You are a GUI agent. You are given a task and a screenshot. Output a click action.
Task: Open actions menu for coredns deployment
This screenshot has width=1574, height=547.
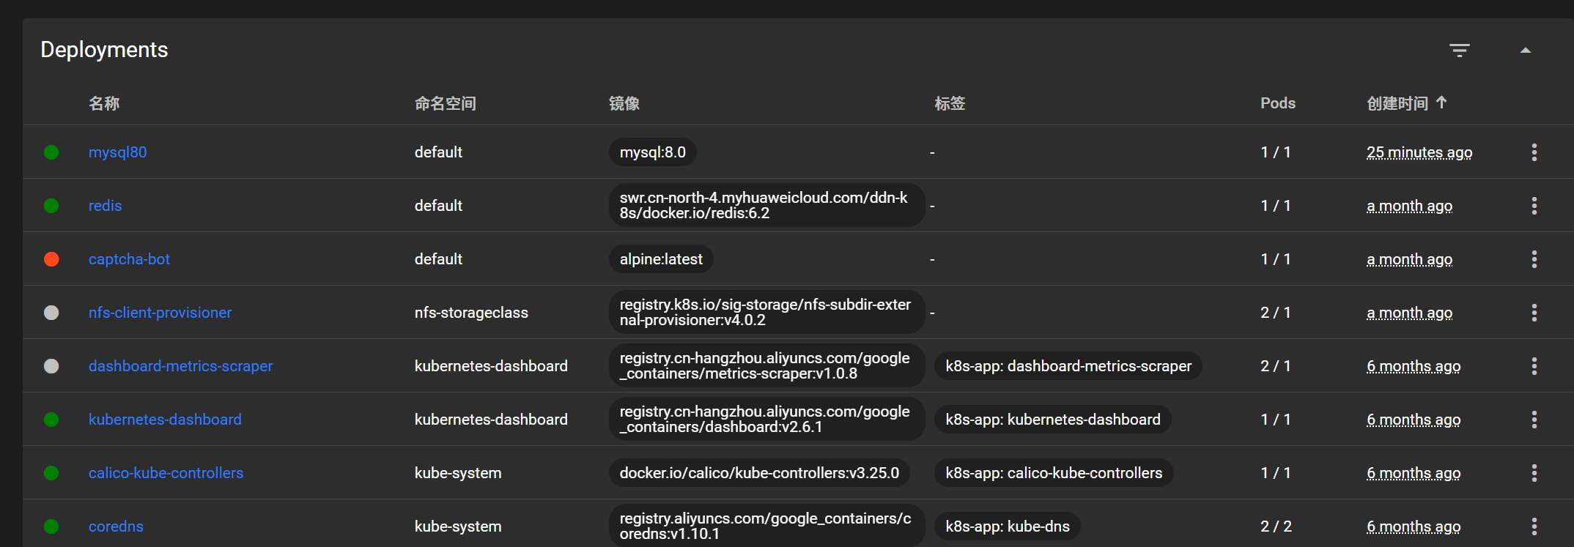pos(1534,526)
